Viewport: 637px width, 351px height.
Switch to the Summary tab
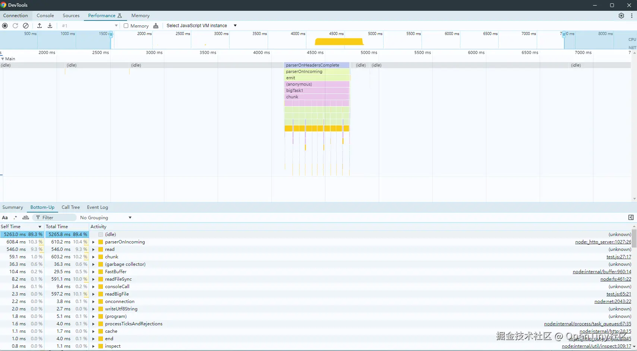pyautogui.click(x=13, y=207)
